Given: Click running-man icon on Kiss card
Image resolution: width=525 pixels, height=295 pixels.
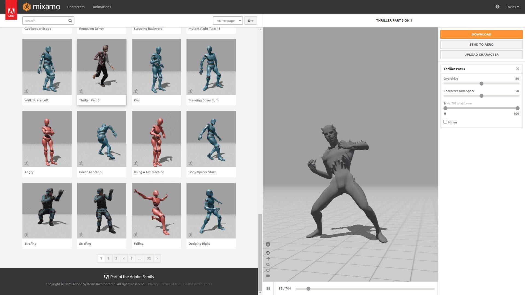Looking at the screenshot, I should [x=136, y=92].
